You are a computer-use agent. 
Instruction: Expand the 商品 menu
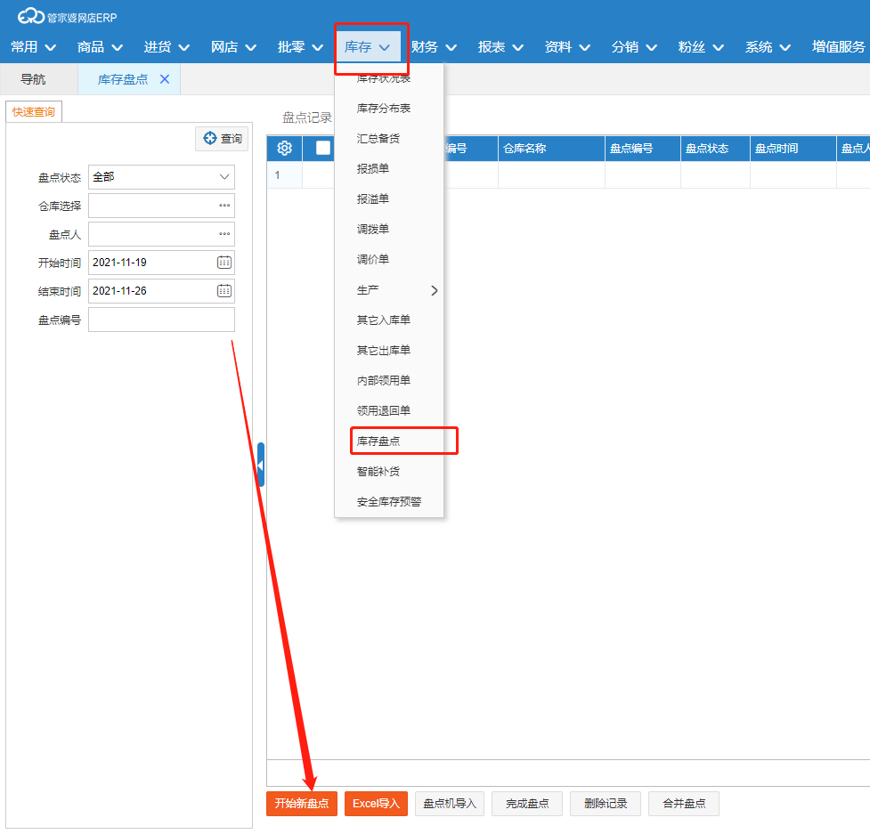click(100, 47)
